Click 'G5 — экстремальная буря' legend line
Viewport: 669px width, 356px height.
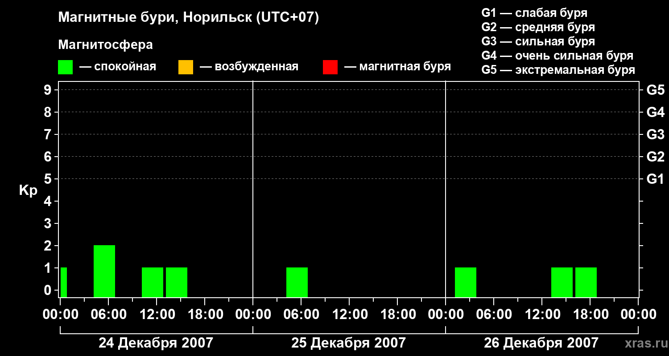[x=558, y=70]
